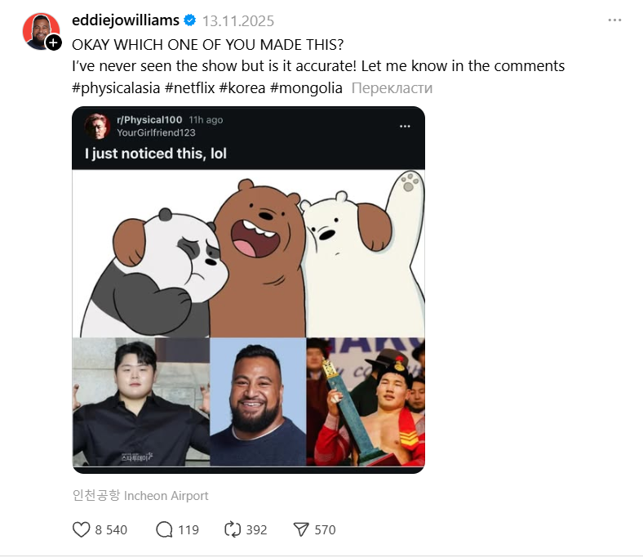
Task: Open the We Bare Bears meme image
Action: point(248,290)
